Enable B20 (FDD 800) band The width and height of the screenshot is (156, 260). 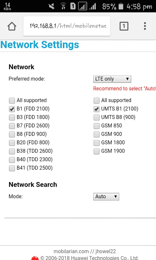(12, 143)
